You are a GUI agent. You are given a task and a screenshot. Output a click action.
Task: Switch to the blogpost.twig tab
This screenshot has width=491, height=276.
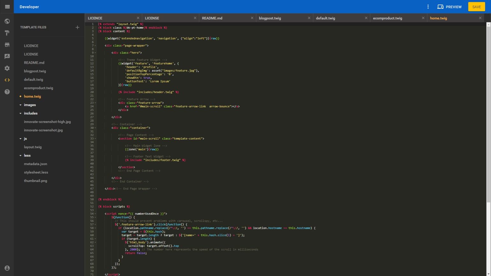pyautogui.click(x=270, y=18)
